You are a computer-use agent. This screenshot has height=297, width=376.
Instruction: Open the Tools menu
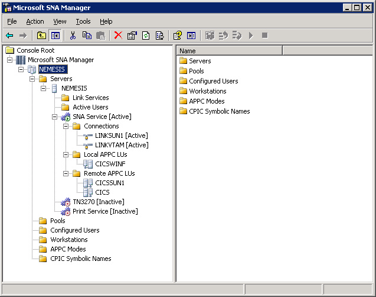pyautogui.click(x=83, y=21)
